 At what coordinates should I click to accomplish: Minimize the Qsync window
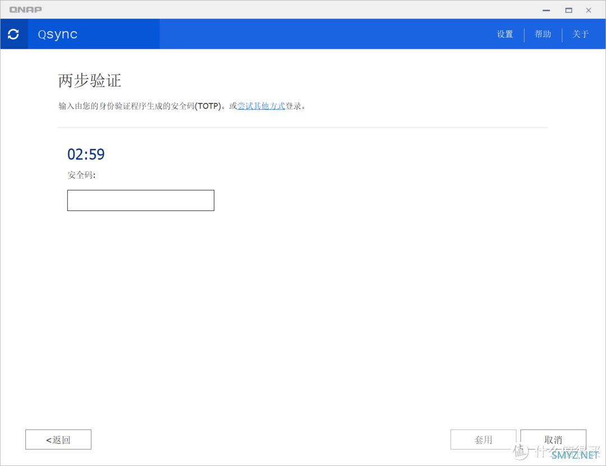point(546,10)
